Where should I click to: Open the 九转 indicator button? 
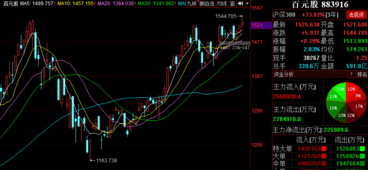pos(193,3)
